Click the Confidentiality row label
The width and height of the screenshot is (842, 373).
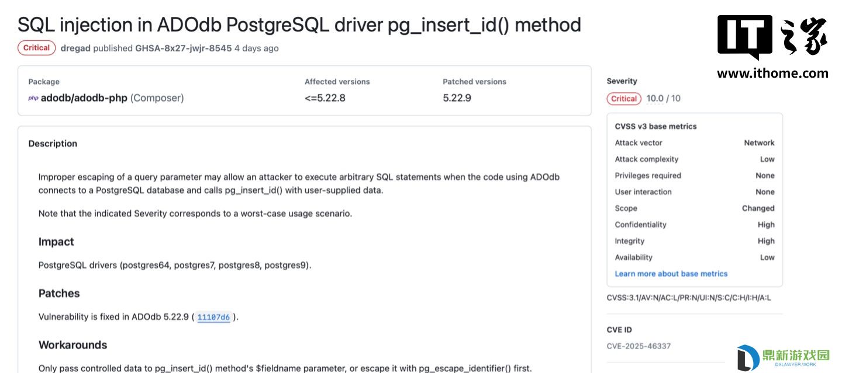[x=641, y=224]
